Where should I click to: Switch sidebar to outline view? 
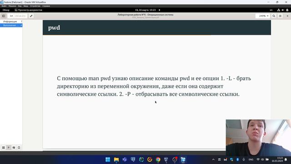click(9, 148)
